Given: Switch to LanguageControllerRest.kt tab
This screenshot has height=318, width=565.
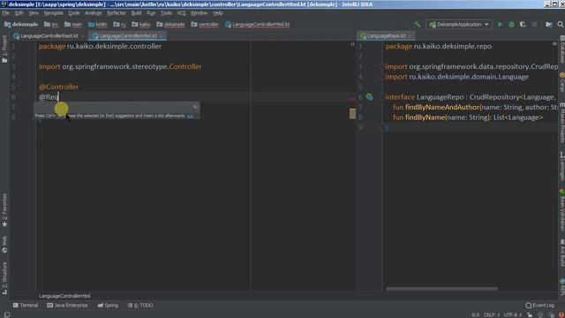Looking at the screenshot, I should pos(49,35).
